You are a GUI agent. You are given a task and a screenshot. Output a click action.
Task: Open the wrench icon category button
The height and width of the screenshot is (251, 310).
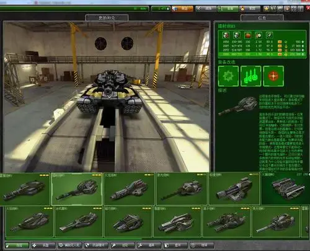[149, 245]
